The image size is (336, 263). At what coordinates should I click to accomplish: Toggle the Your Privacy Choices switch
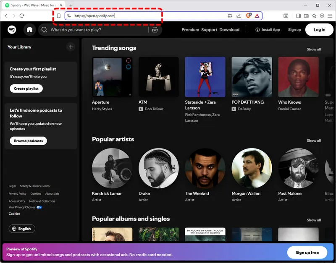tap(39, 207)
